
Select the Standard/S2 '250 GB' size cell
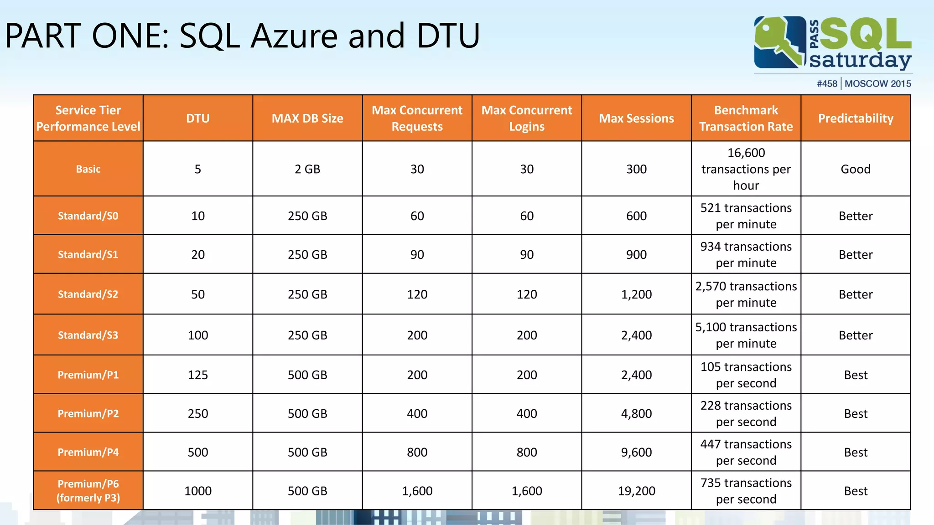[307, 294]
